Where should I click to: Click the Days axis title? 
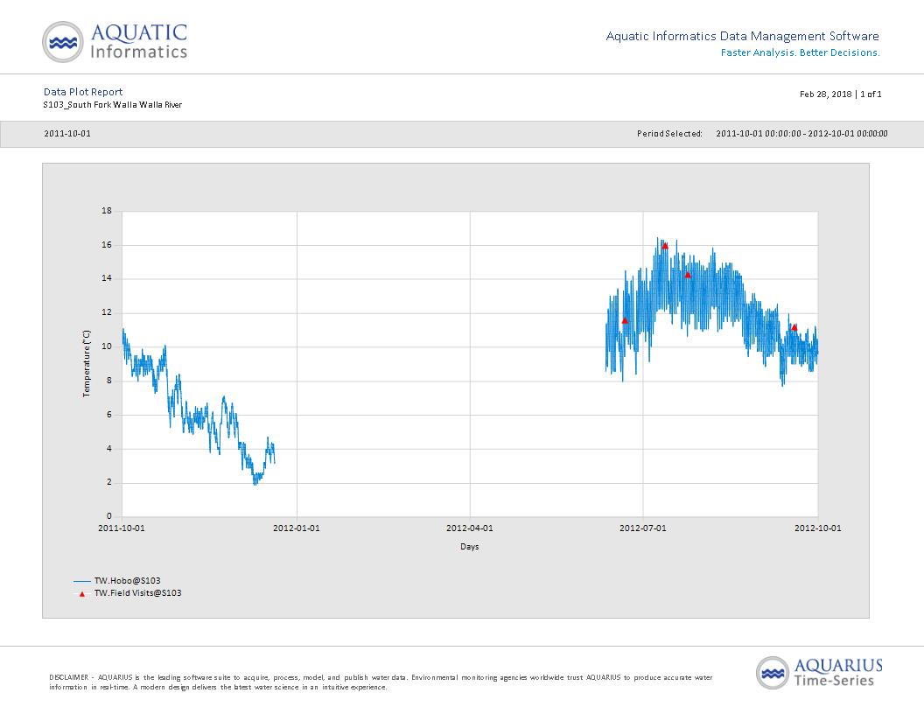pos(470,546)
